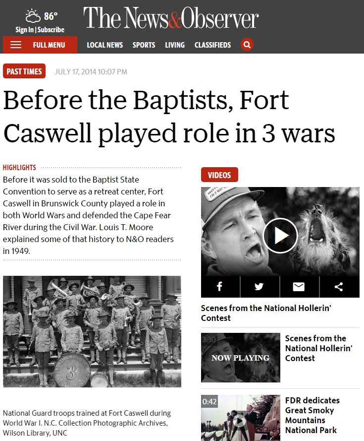Image resolution: width=364 pixels, height=441 pixels.
Task: Click the Videos section button
Action: (219, 175)
